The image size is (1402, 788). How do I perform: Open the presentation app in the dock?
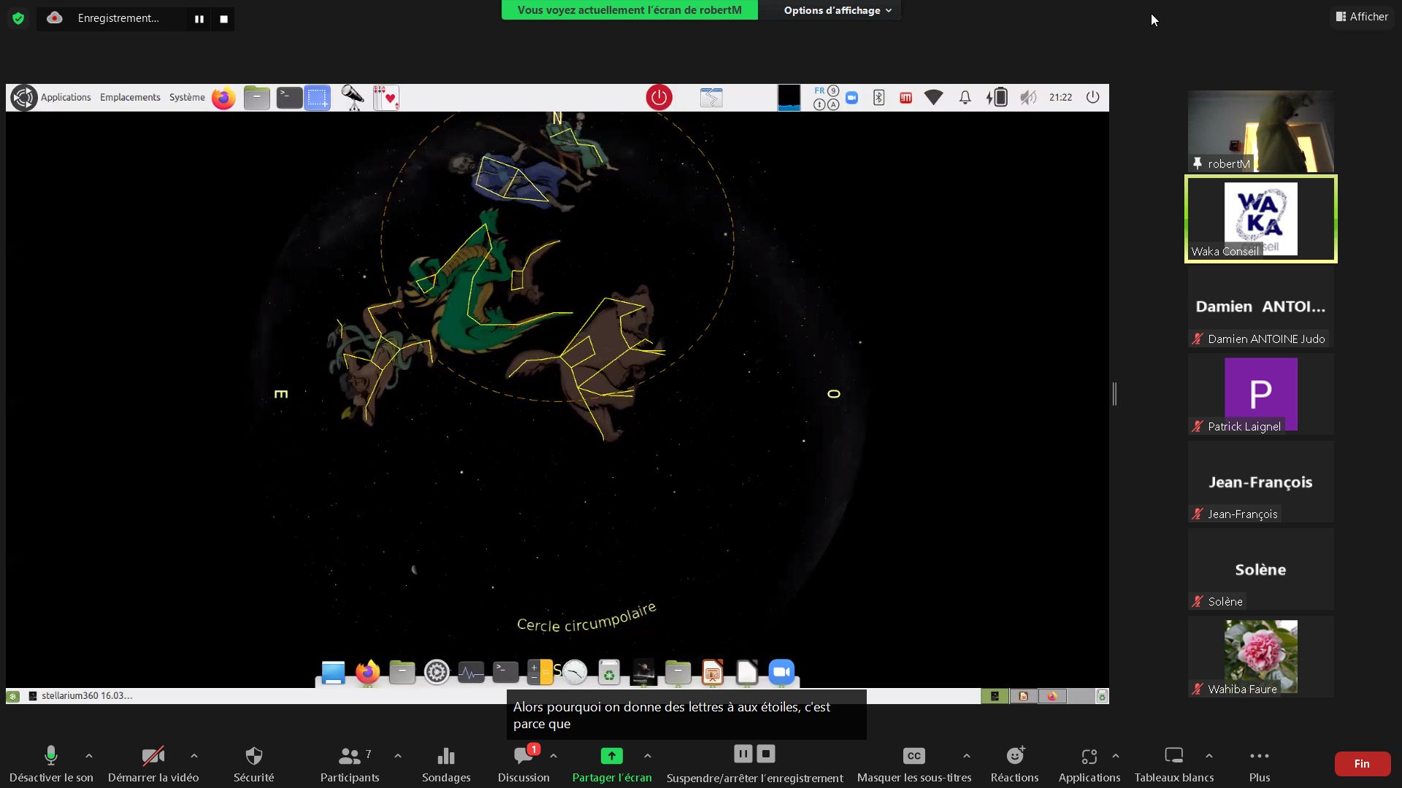coord(713,672)
